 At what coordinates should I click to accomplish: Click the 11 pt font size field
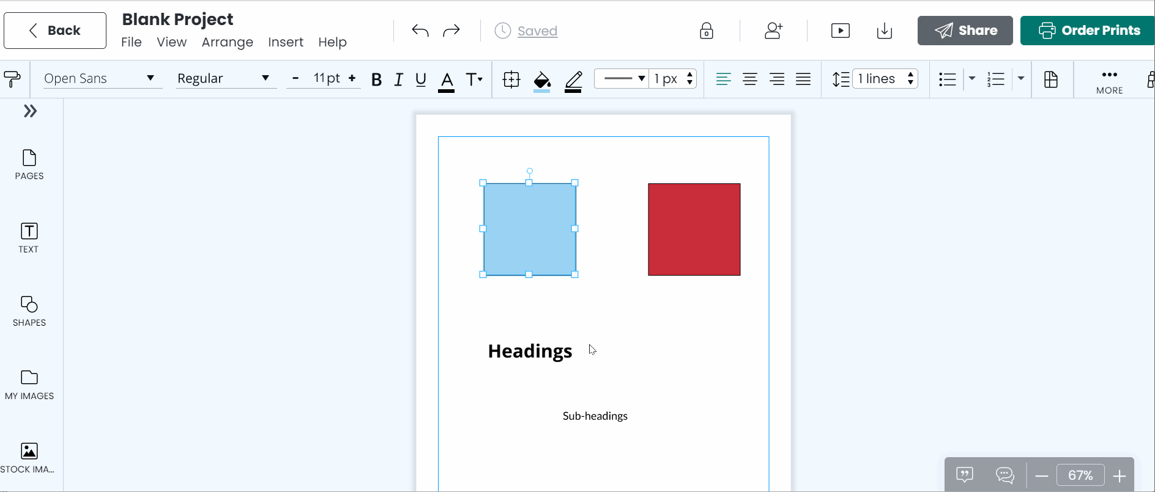click(x=327, y=78)
